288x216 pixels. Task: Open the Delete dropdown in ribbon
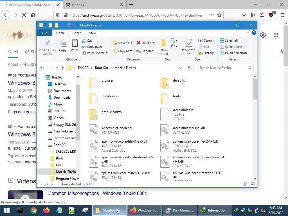pyautogui.click(x=145, y=43)
